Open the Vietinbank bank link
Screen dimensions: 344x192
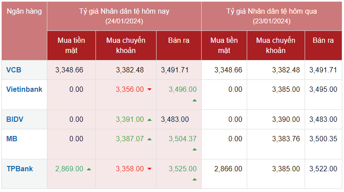point(24,89)
